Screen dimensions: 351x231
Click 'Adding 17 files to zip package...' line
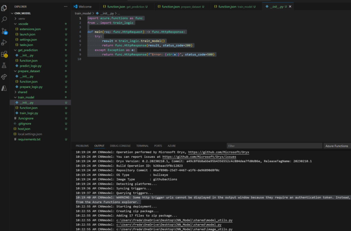pos(126,216)
